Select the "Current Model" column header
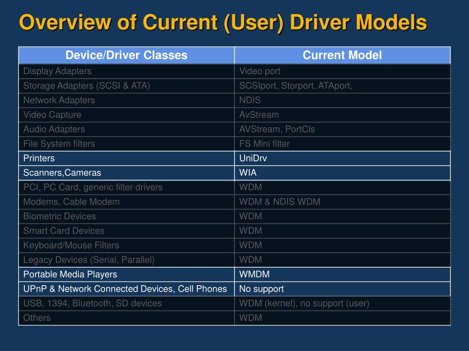 tap(342, 55)
